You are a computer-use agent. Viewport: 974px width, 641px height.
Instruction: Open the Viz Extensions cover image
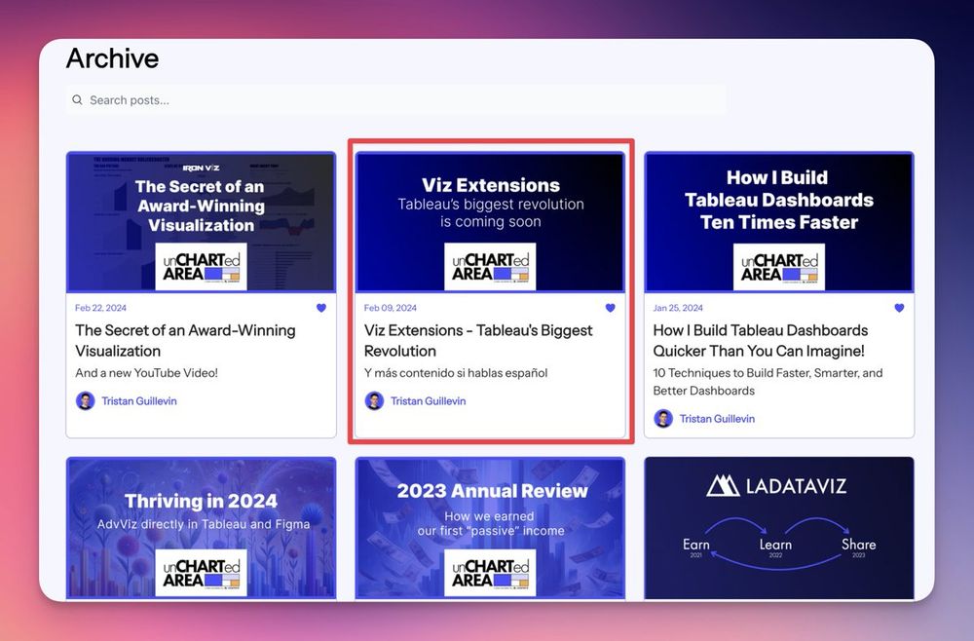click(x=490, y=222)
